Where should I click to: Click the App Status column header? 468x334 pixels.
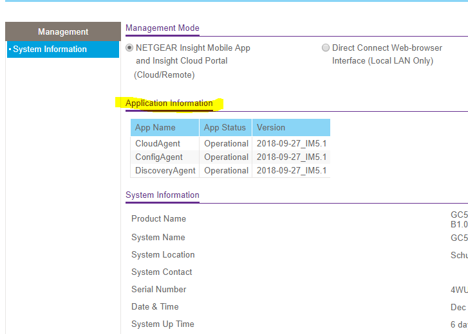pos(226,127)
